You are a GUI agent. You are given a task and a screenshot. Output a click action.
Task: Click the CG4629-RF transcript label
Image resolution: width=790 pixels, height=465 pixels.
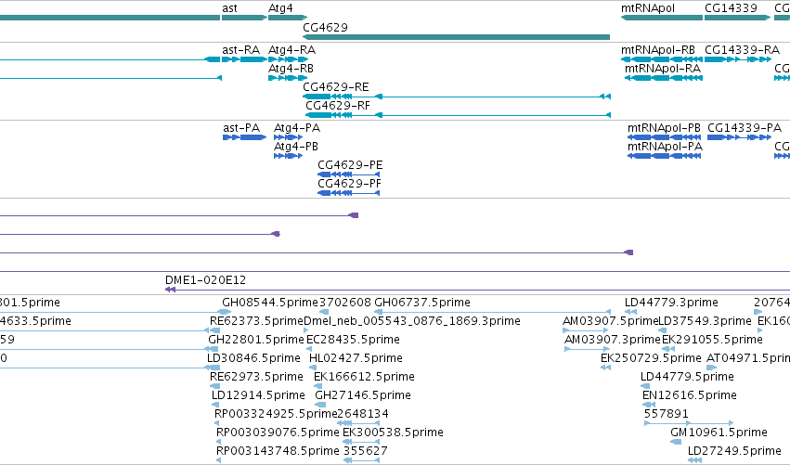(x=338, y=106)
